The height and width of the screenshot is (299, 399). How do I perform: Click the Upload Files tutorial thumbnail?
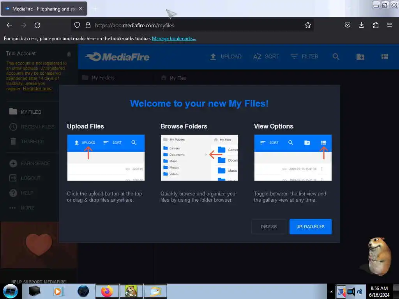[106, 158]
